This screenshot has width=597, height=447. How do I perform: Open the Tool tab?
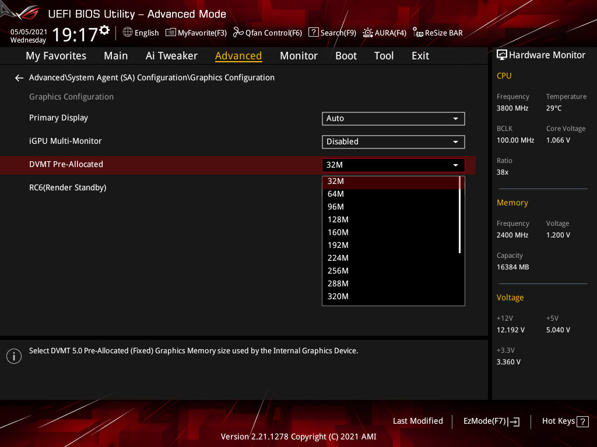[x=384, y=56]
